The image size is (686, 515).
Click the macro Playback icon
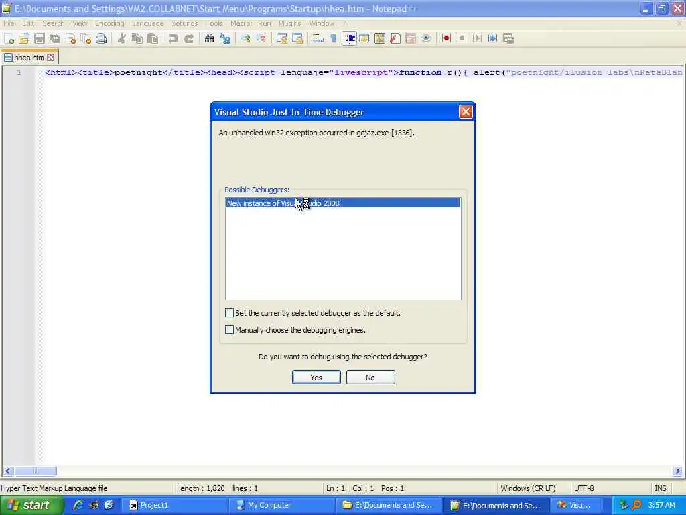[x=477, y=38]
